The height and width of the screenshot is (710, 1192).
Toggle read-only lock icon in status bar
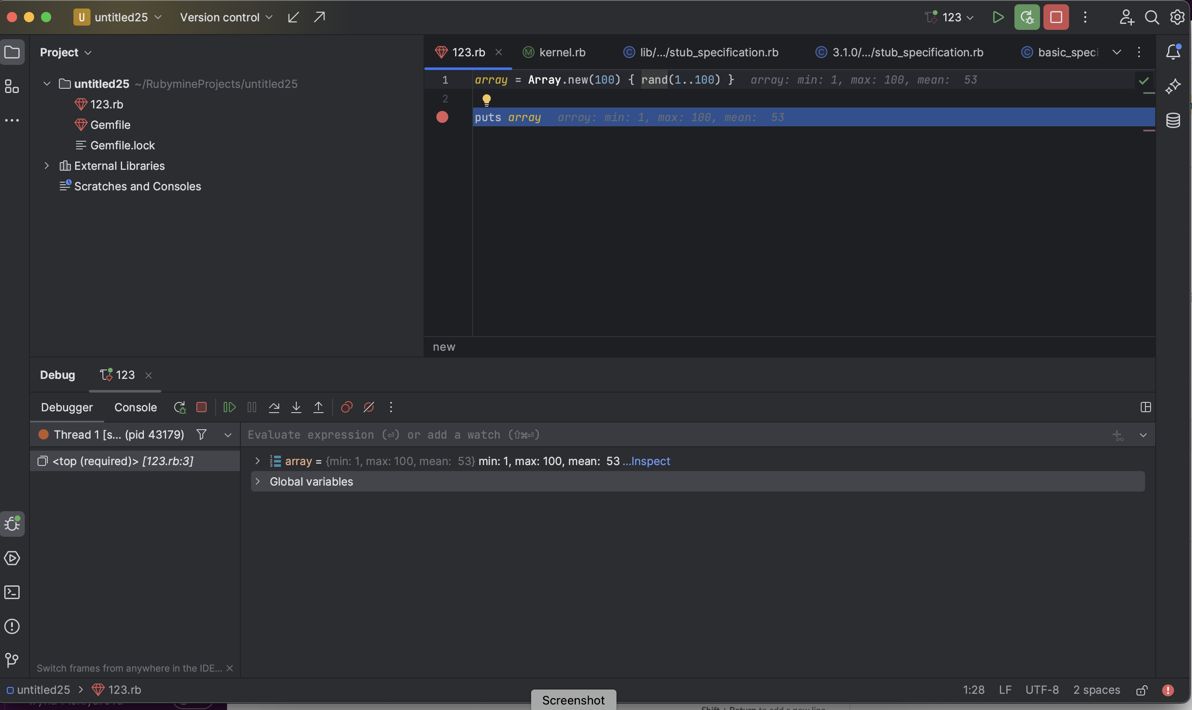(x=1142, y=690)
